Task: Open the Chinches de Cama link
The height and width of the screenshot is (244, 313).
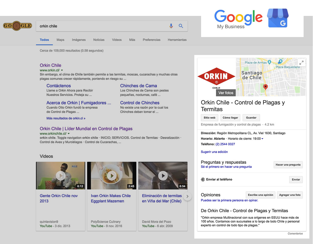Action: (x=139, y=86)
